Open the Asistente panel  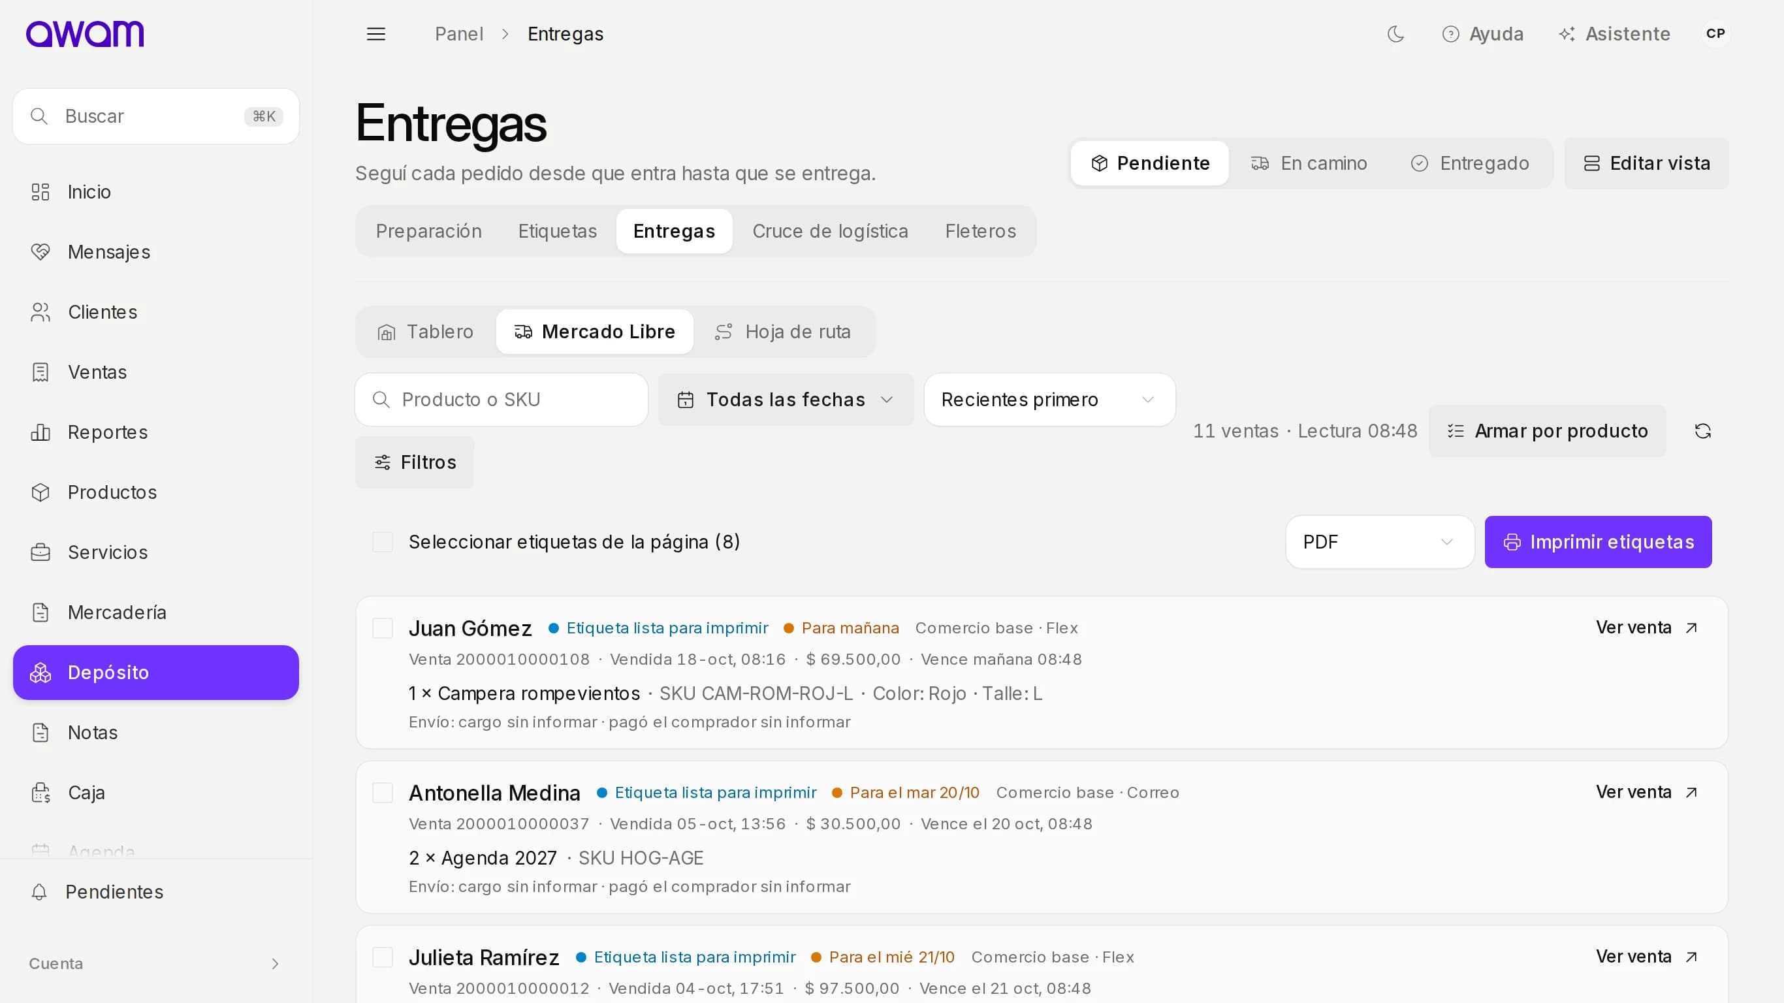coord(1614,34)
